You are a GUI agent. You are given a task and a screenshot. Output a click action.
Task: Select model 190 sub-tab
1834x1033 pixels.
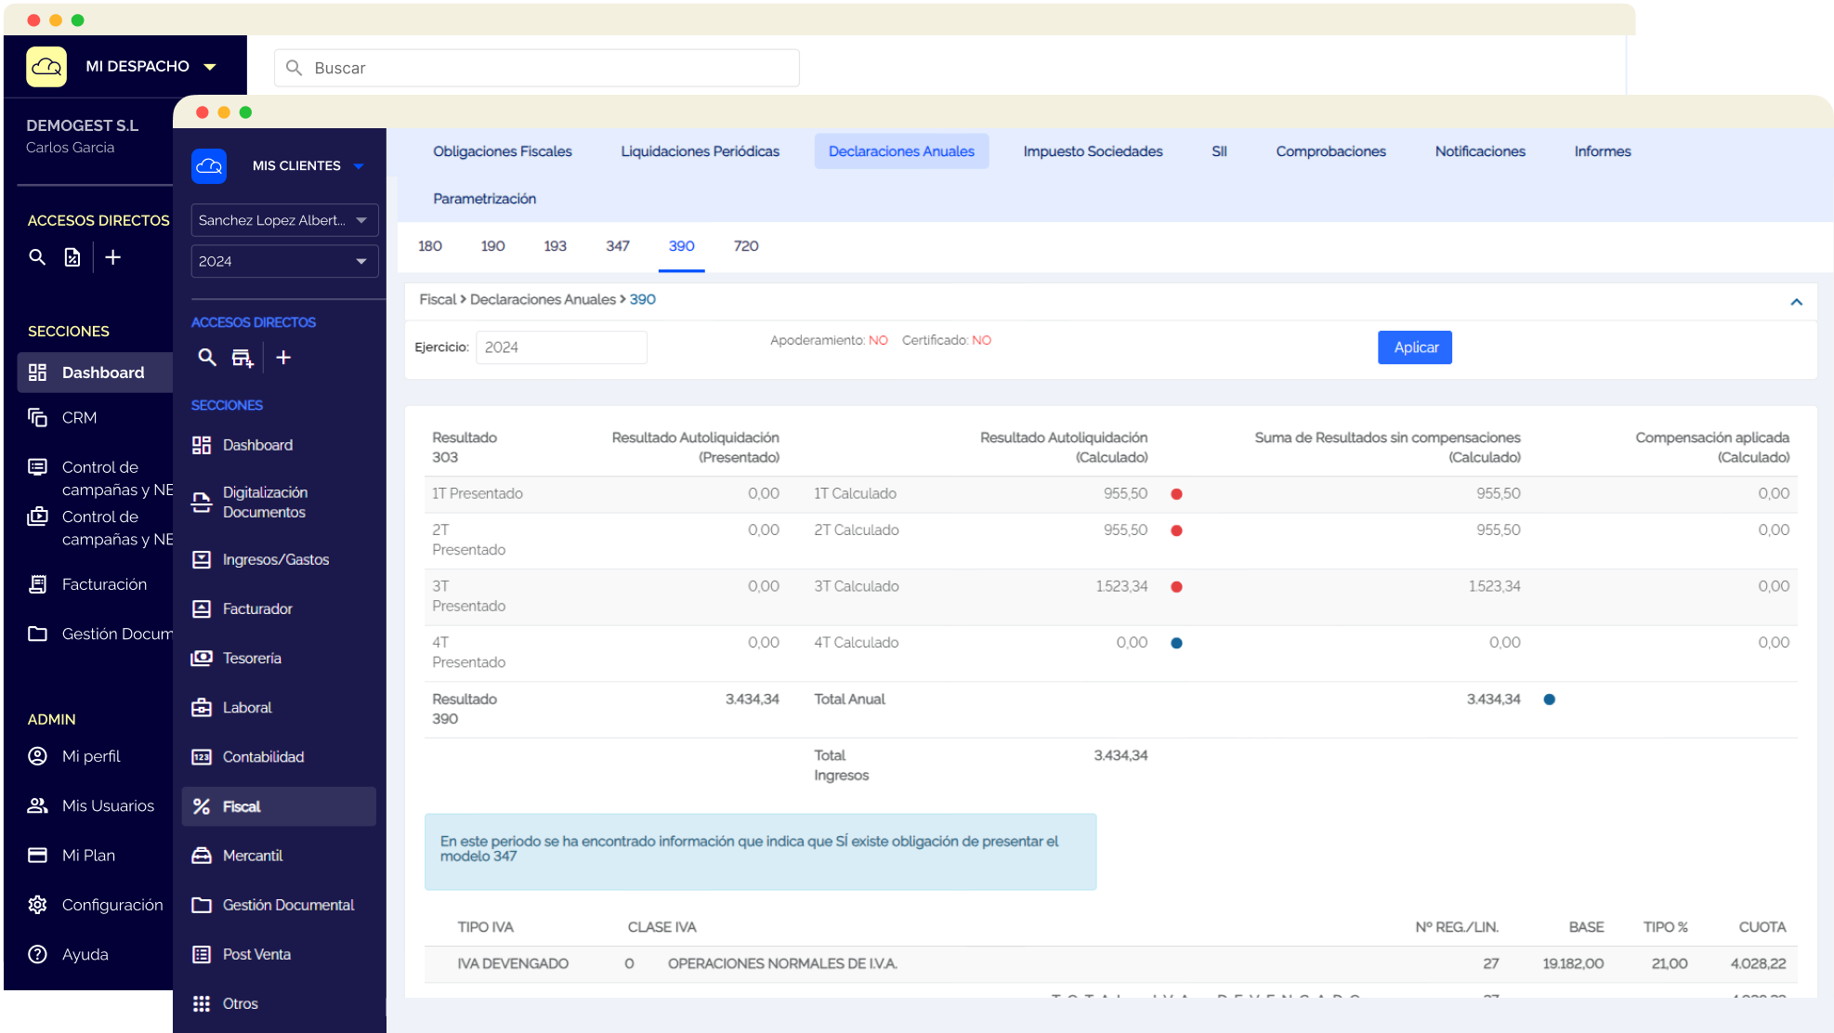(x=492, y=246)
